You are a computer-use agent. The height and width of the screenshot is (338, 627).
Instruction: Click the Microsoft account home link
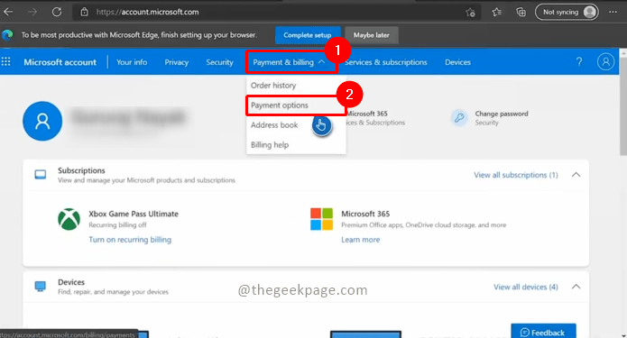point(60,62)
